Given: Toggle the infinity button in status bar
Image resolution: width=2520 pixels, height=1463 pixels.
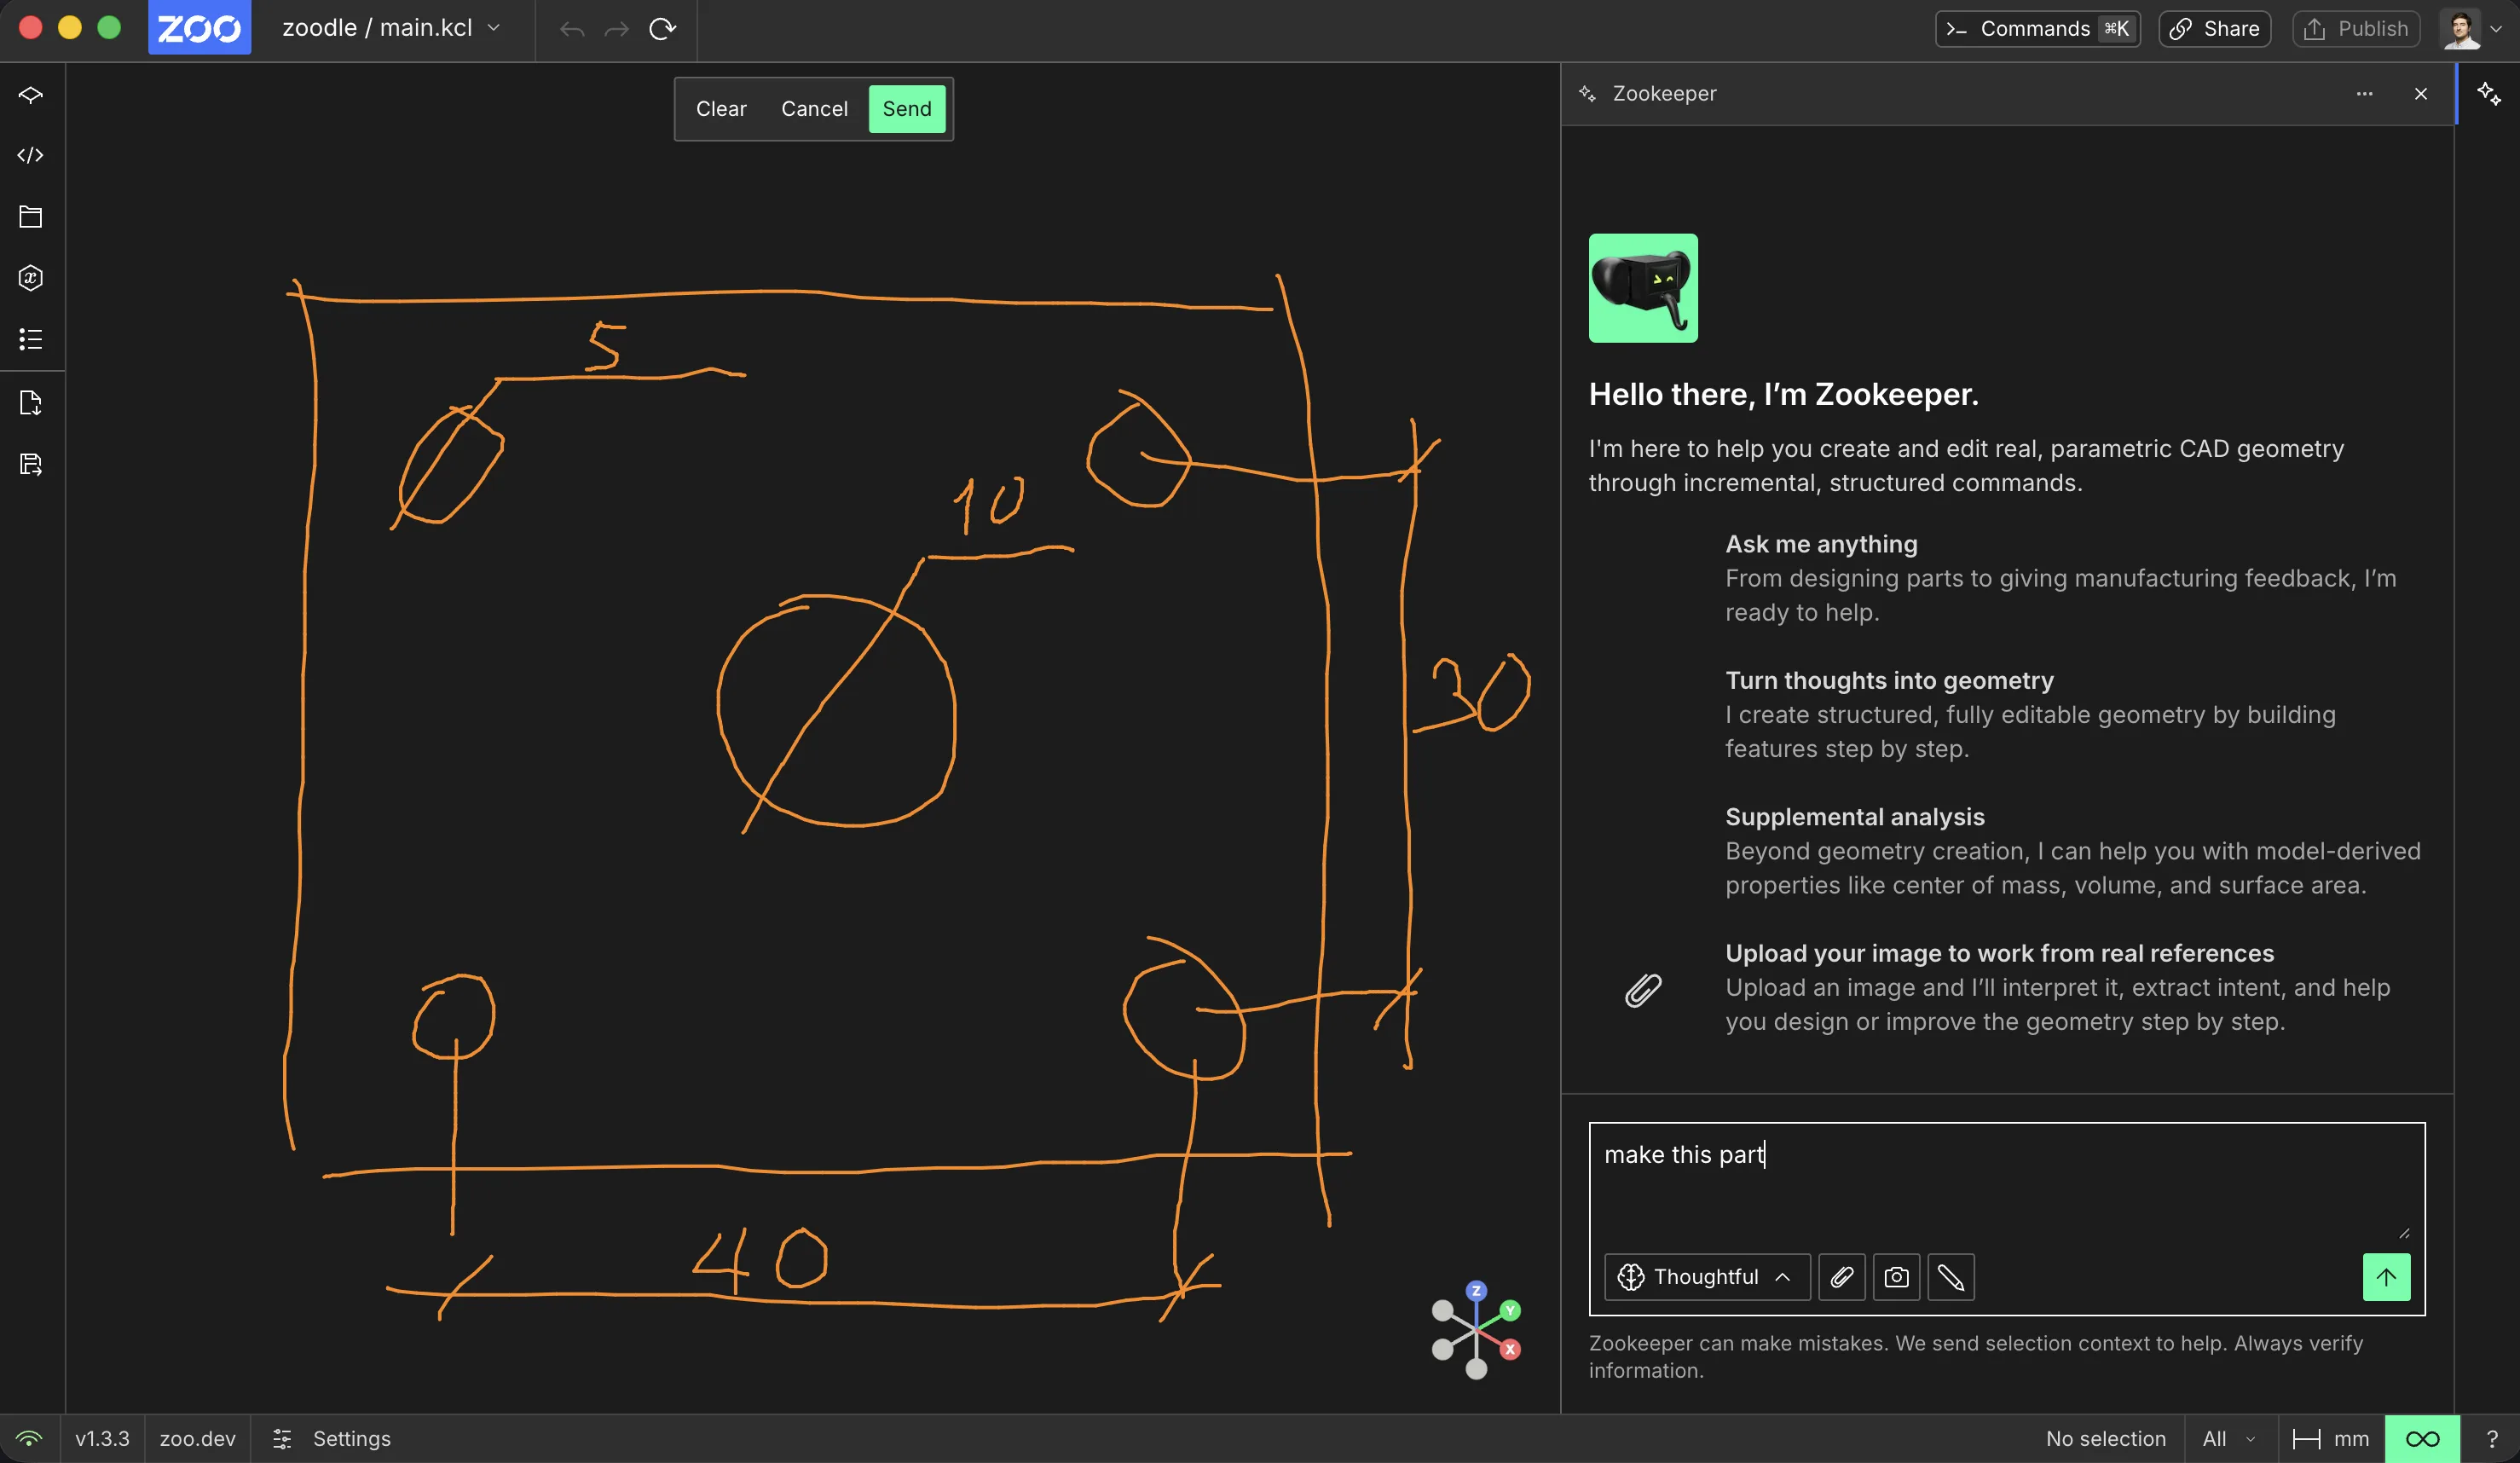Looking at the screenshot, I should pyautogui.click(x=2422, y=1439).
